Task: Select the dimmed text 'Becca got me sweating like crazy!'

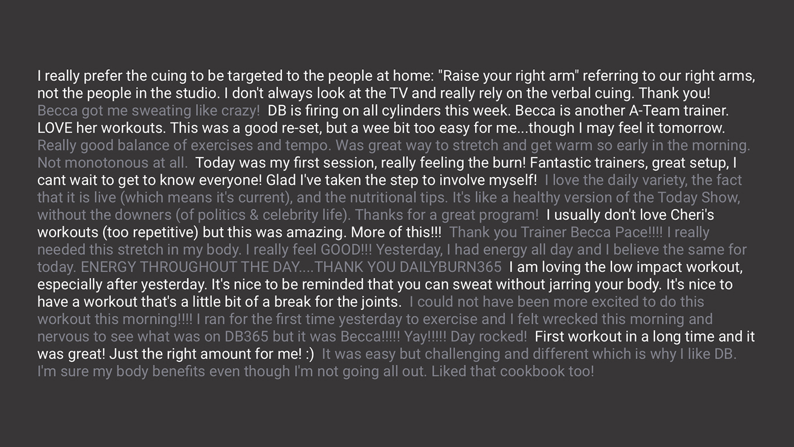Action: [x=149, y=111]
